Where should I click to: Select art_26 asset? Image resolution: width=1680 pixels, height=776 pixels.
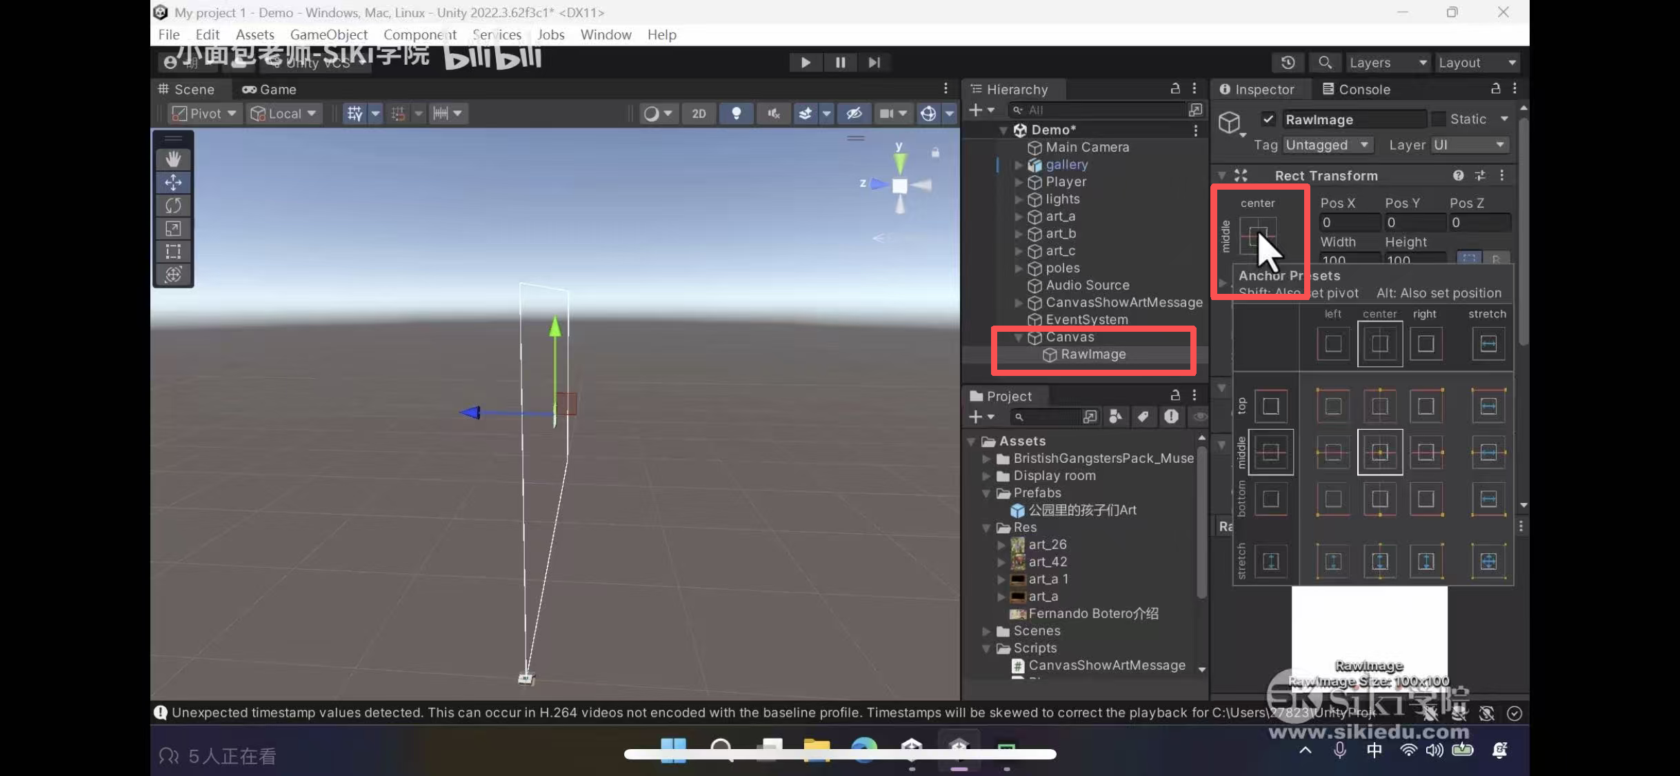click(x=1047, y=544)
